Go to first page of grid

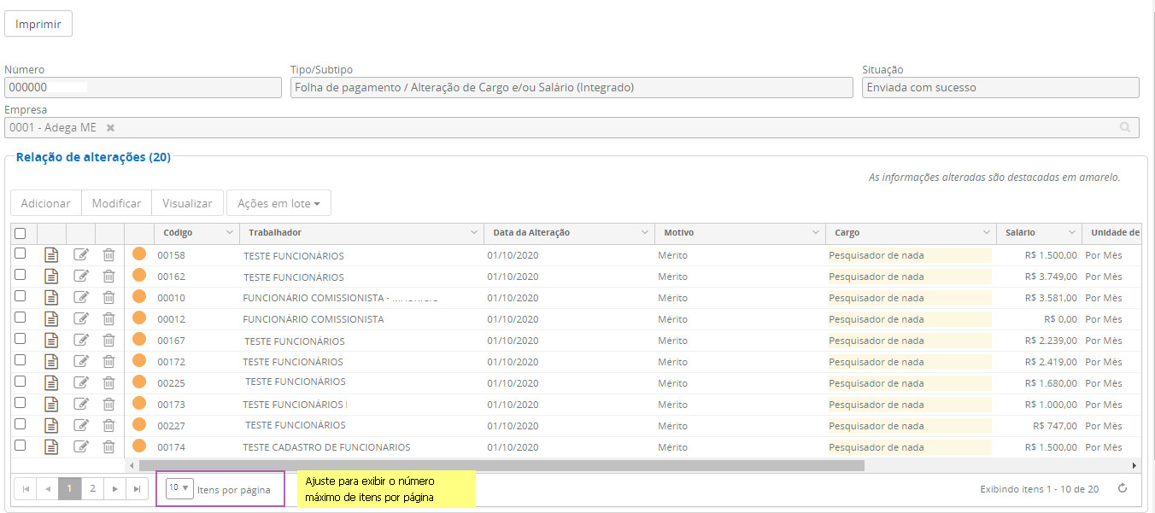pos(26,488)
